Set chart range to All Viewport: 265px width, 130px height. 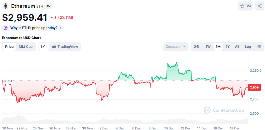[237, 47]
